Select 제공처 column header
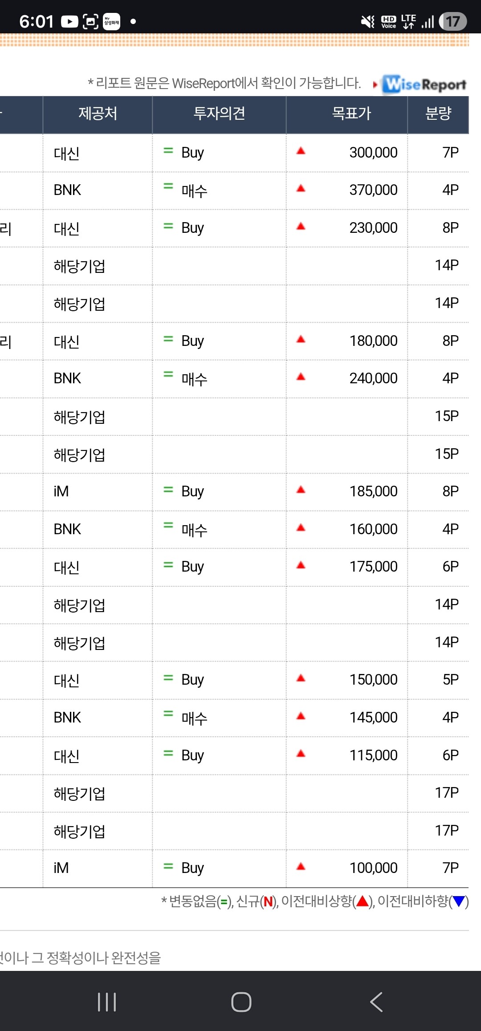The image size is (481, 1031). pyautogui.click(x=98, y=114)
